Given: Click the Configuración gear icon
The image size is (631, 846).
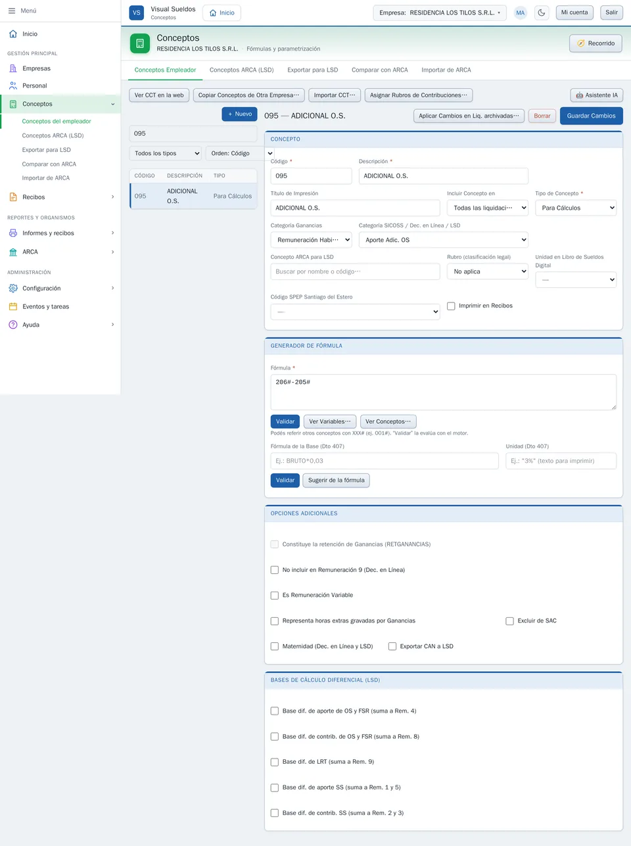Looking at the screenshot, I should coord(13,288).
